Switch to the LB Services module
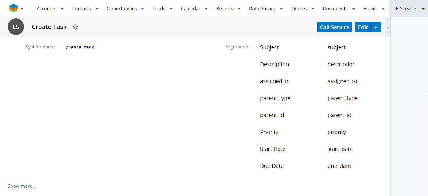 click(405, 8)
